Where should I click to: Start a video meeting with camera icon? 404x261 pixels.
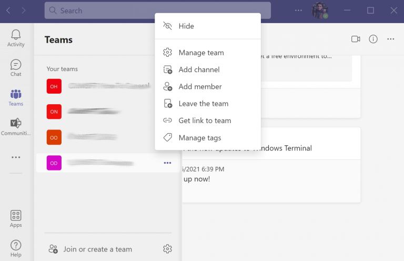coord(356,39)
